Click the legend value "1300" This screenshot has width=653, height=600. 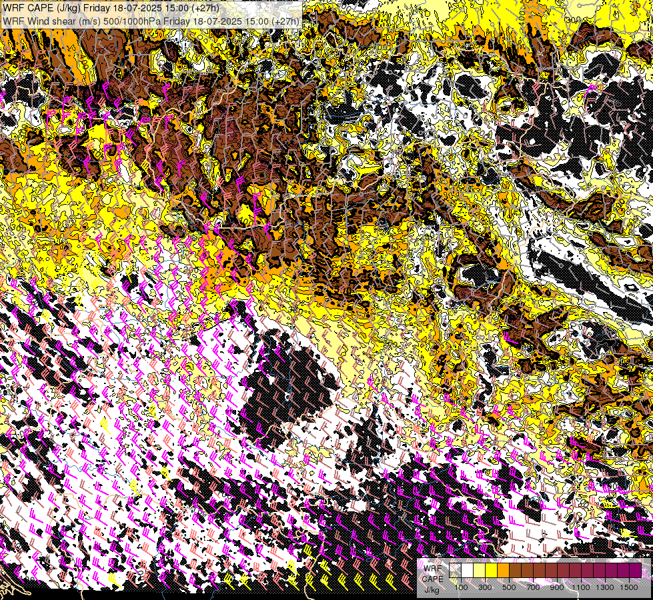pos(605,587)
